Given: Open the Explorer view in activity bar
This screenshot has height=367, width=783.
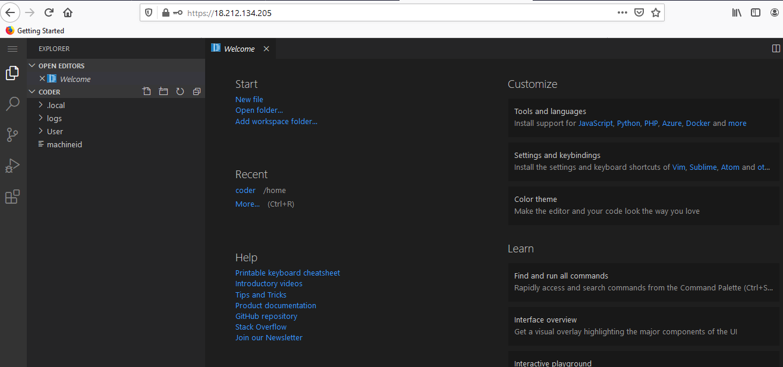Looking at the screenshot, I should pos(12,73).
